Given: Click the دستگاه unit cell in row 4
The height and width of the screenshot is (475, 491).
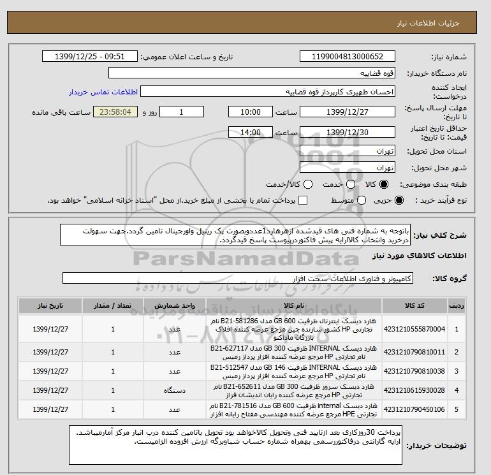Looking at the screenshot, I should (x=175, y=390).
